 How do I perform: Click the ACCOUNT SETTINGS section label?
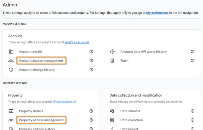coord(14,24)
